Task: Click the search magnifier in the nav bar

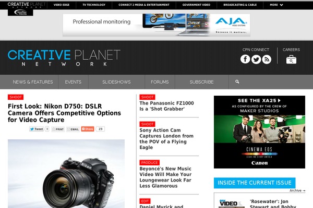Action: 237,82
